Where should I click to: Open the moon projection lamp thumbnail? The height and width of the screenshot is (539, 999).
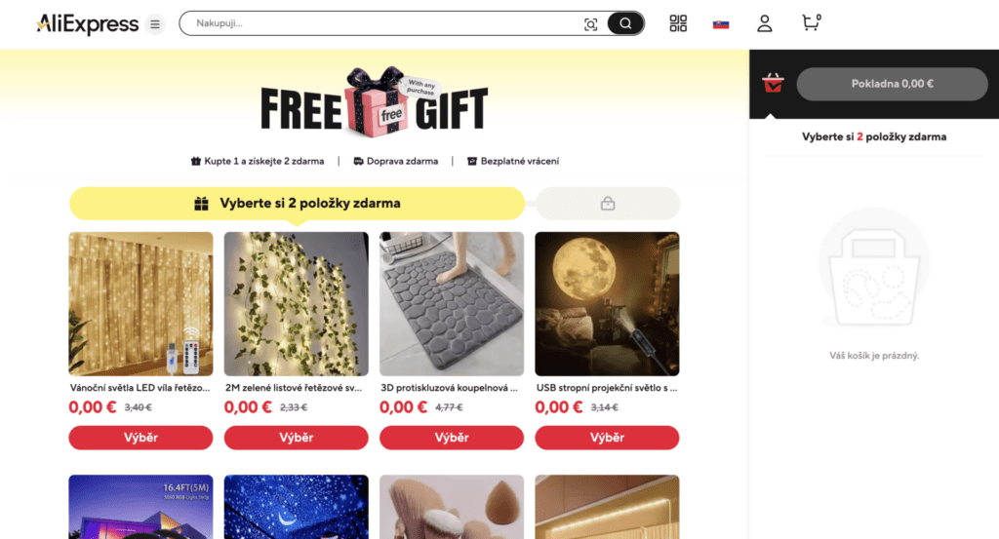[607, 304]
